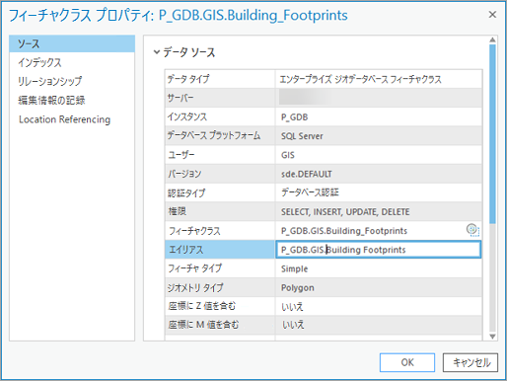The width and height of the screenshot is (507, 381).
Task: Click the エンタープライズ ジオデータベース フィーチャクラス value
Action: click(x=360, y=79)
